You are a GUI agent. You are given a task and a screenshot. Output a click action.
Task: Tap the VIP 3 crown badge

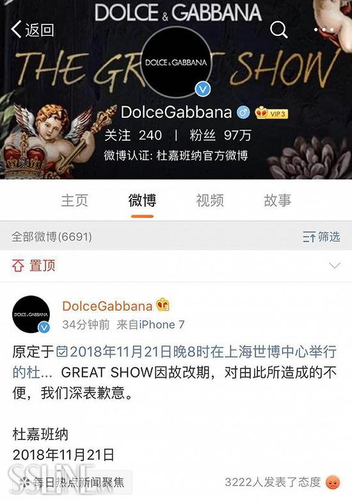click(x=271, y=113)
